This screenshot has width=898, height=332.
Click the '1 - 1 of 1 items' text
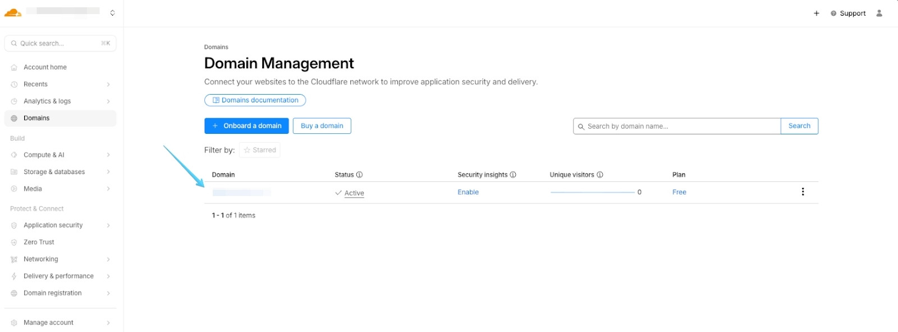[x=233, y=216]
